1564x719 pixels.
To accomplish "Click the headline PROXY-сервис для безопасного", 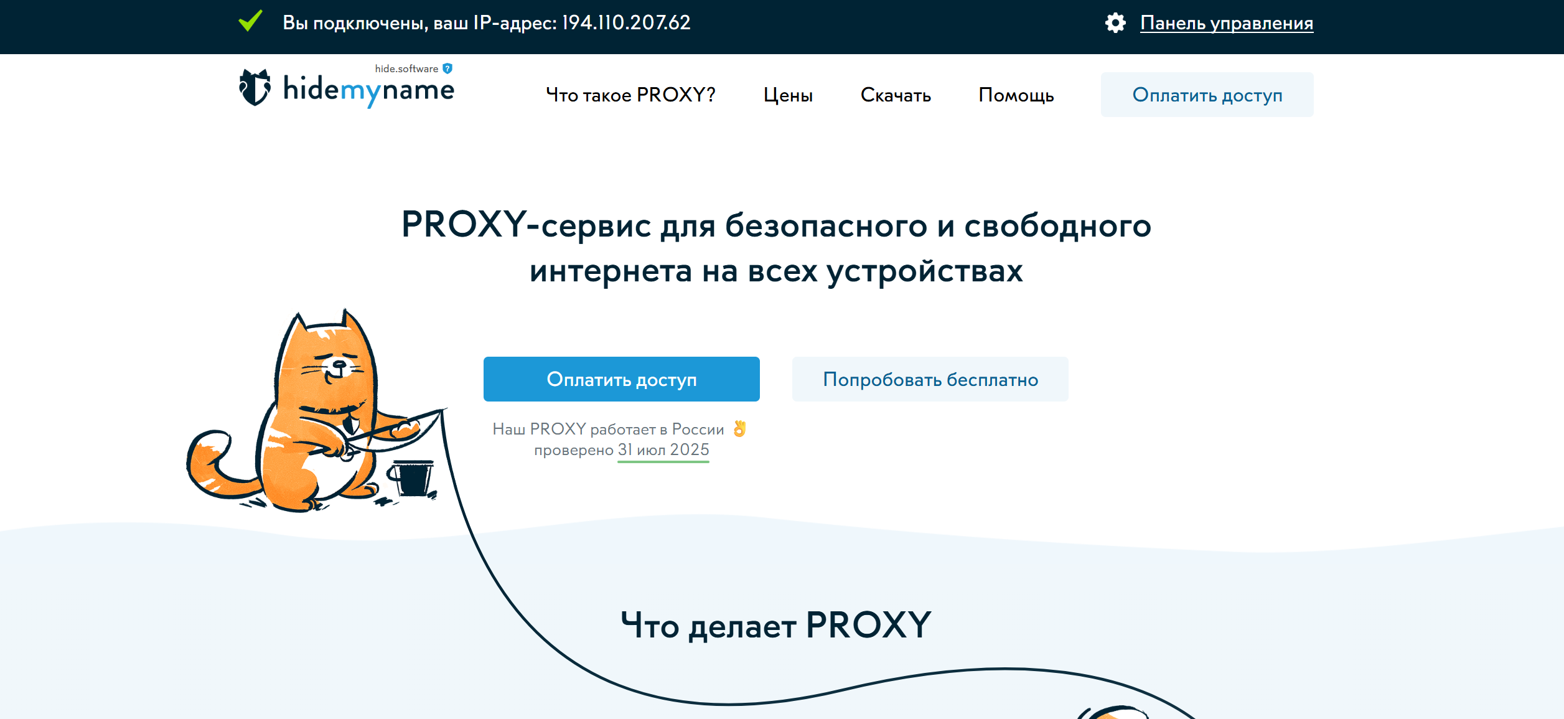I will click(775, 225).
